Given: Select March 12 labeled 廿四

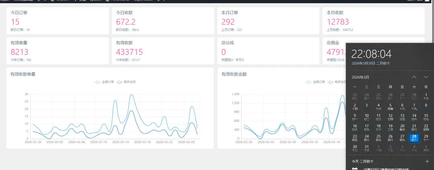Looking at the screenshot, I should 390,117.
